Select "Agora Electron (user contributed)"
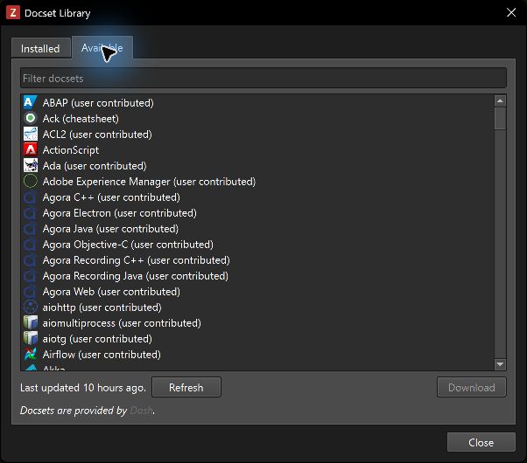The width and height of the screenshot is (527, 463). [x=257, y=212]
